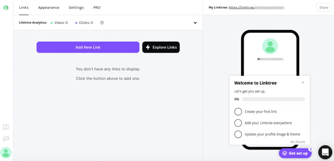Open the Settings tab
This screenshot has width=334, height=161.
click(x=76, y=8)
